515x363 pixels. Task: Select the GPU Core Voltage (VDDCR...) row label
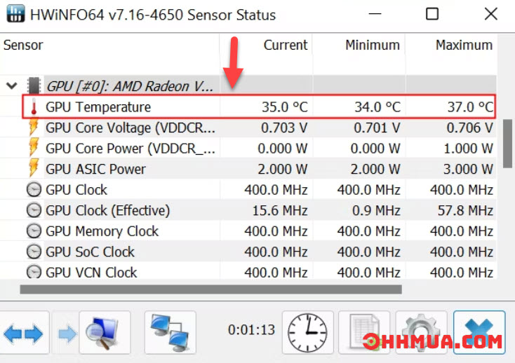[x=131, y=128]
